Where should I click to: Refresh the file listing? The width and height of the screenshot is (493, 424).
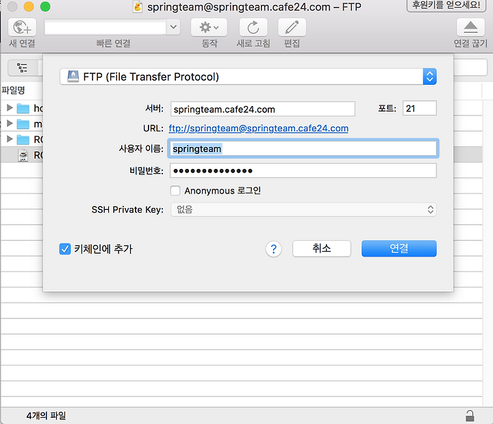point(253,27)
